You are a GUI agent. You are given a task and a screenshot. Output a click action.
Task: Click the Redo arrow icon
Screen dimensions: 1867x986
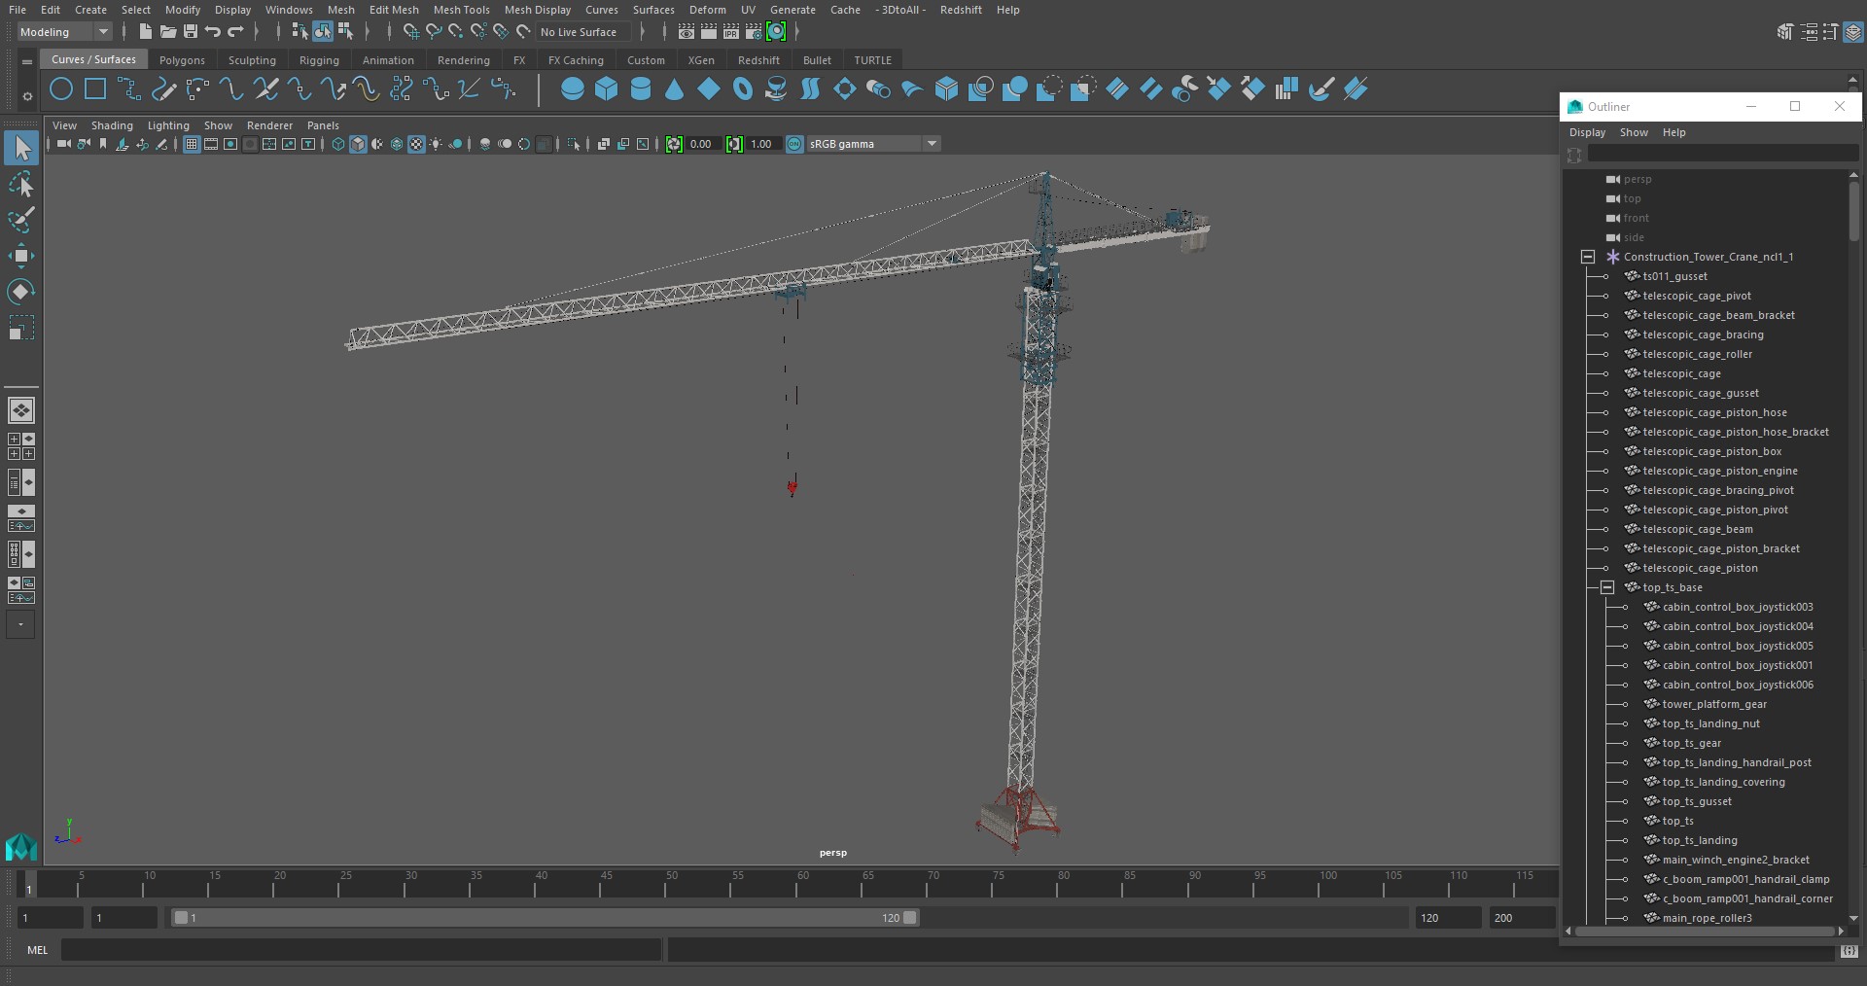(x=236, y=32)
